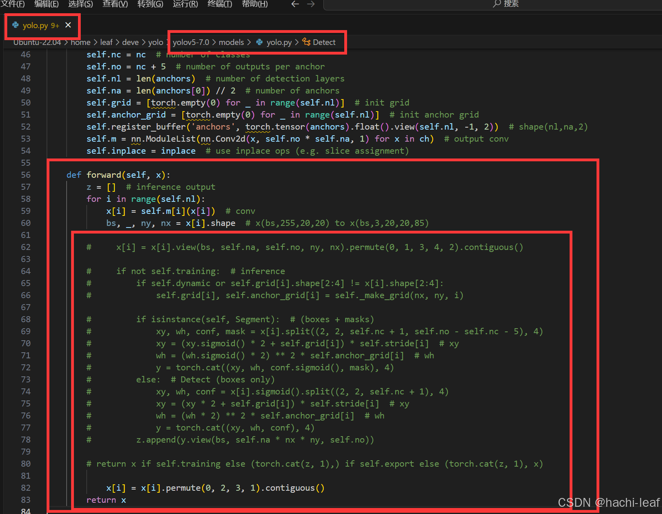Close the yolo.py tab
The image size is (662, 514).
click(x=67, y=24)
